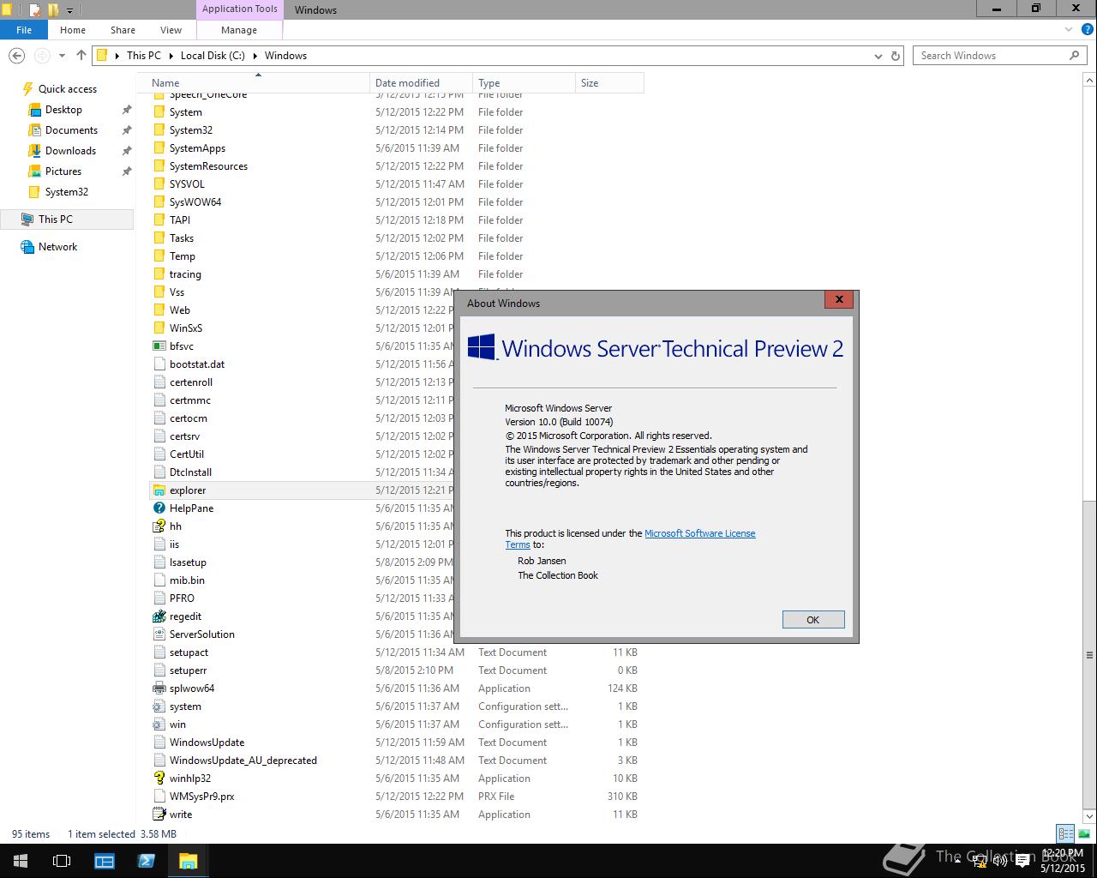Click This PC in the address breadcrumb
This screenshot has width=1097, height=878.
pos(144,56)
